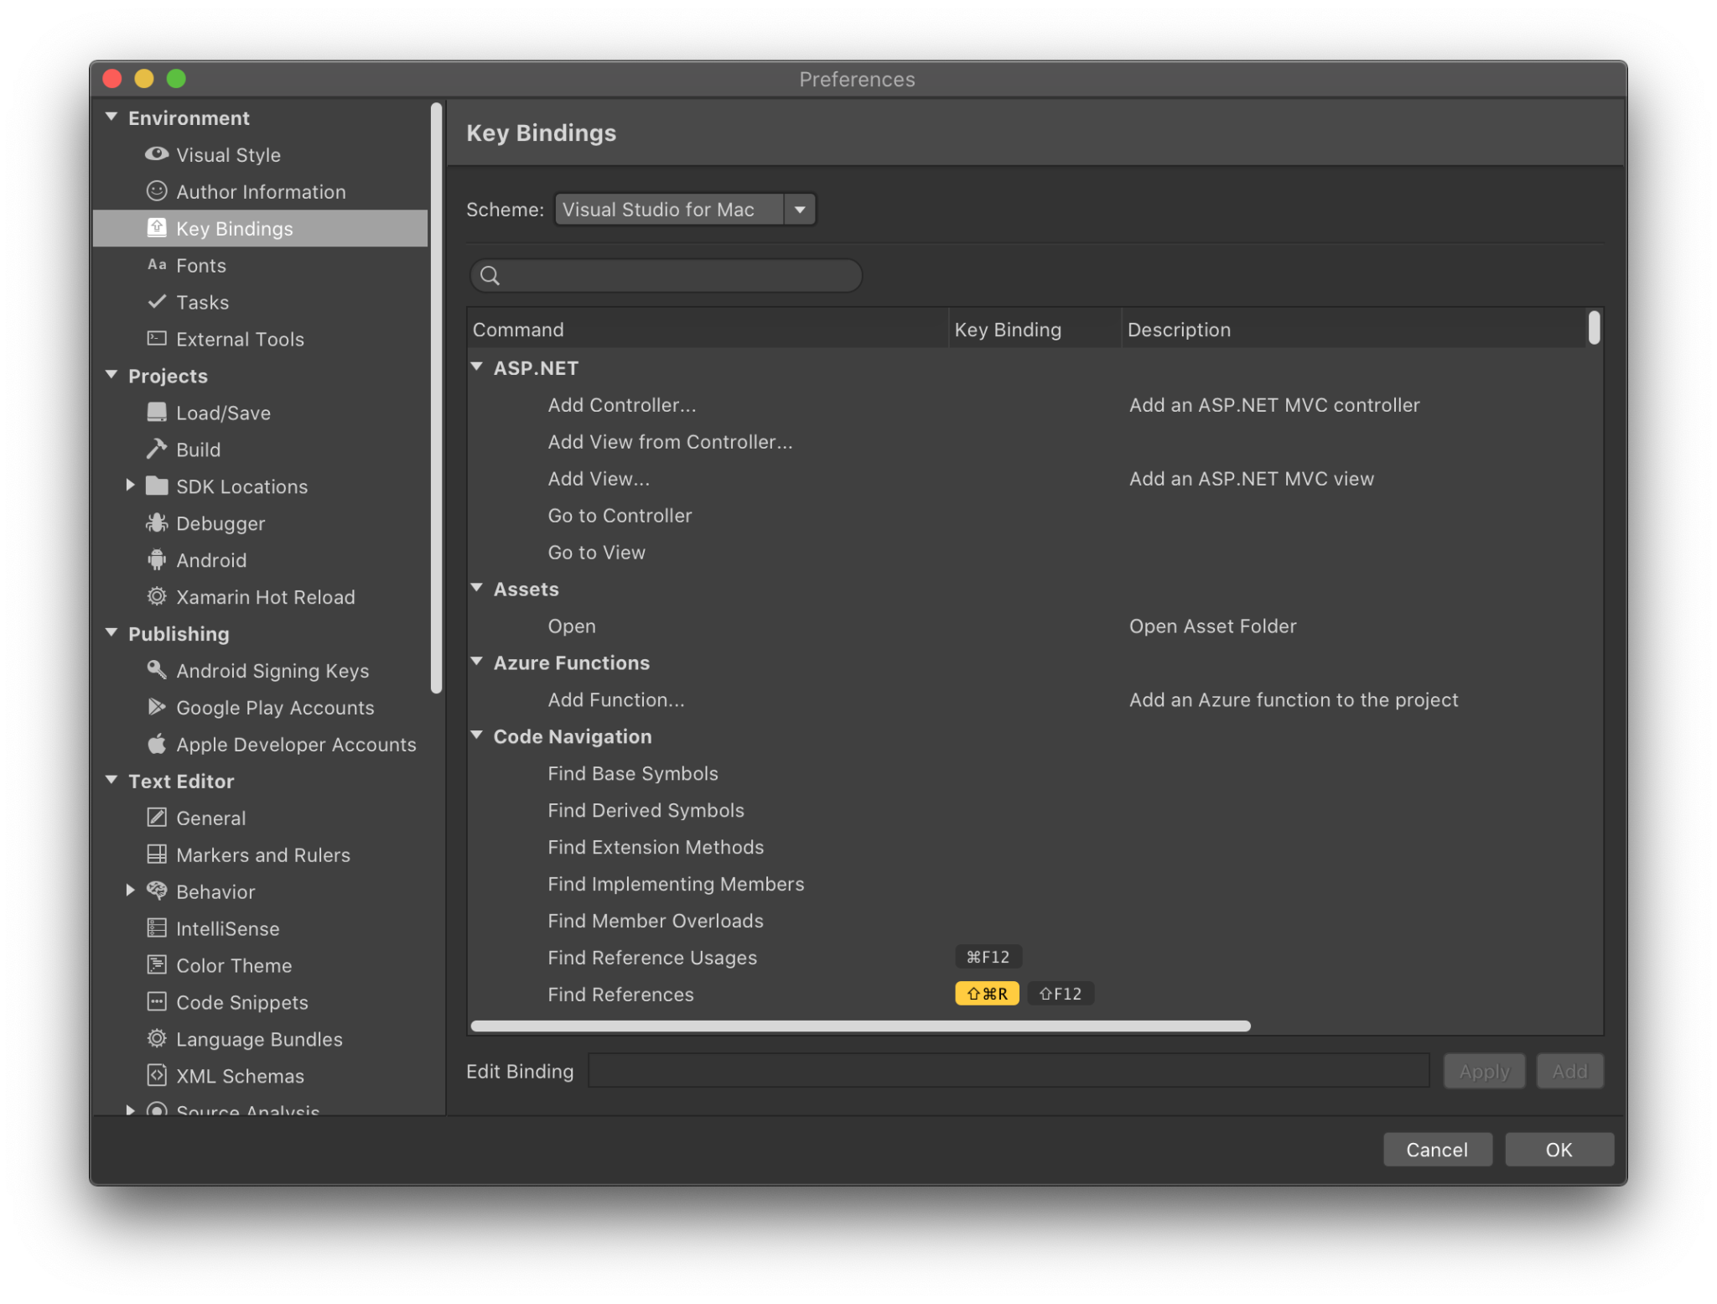The width and height of the screenshot is (1717, 1304).
Task: Click the Visual Style eye icon
Action: tap(156, 154)
